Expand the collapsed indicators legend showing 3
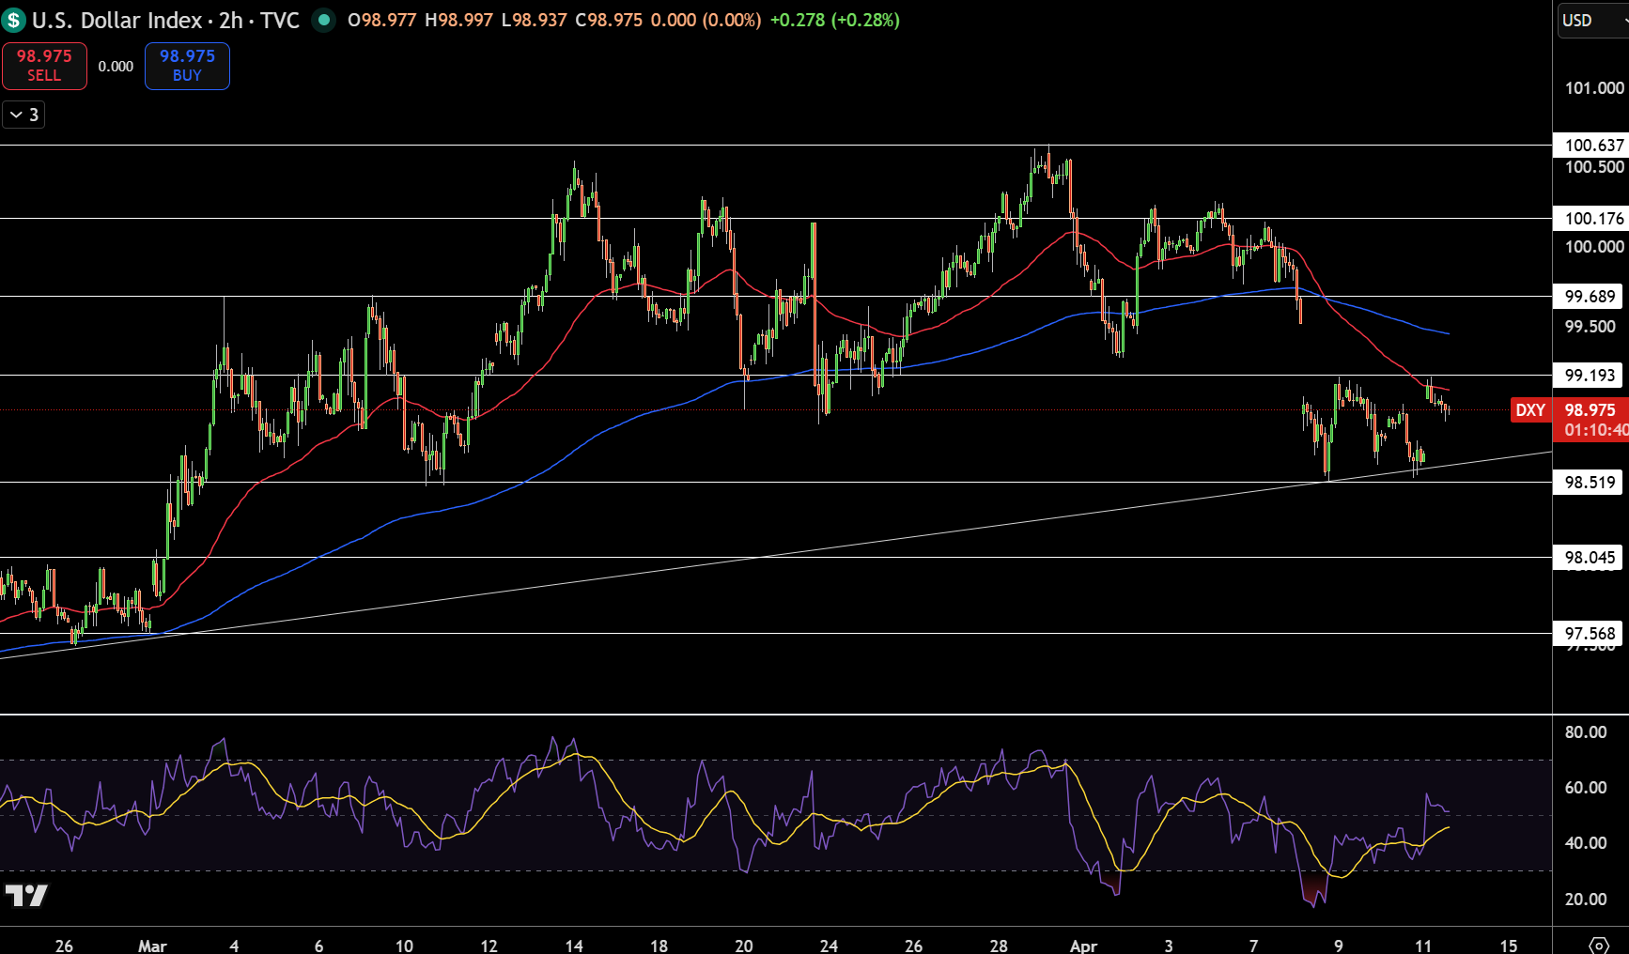 pyautogui.click(x=23, y=115)
